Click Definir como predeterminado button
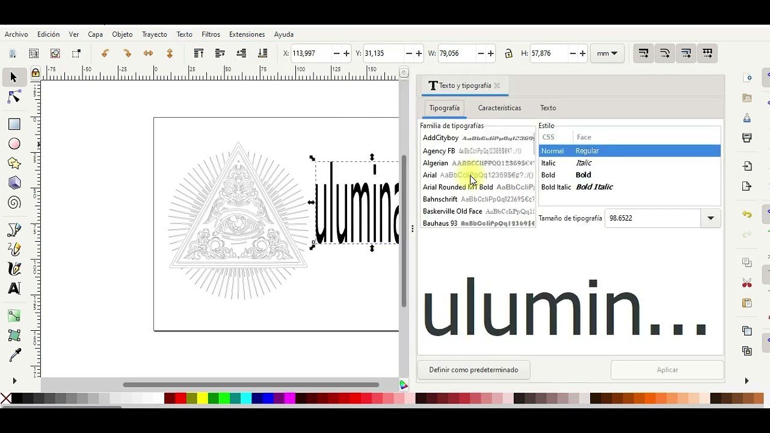The height and width of the screenshot is (433, 770). 473,370
